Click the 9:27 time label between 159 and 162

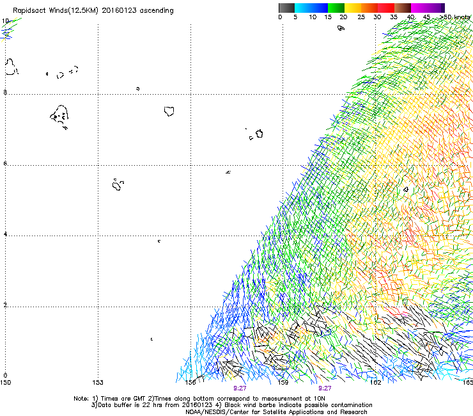pyautogui.click(x=325, y=388)
